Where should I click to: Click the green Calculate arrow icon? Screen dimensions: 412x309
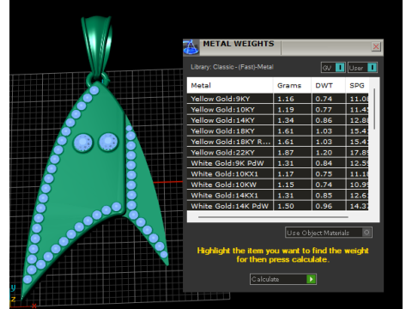(x=311, y=279)
